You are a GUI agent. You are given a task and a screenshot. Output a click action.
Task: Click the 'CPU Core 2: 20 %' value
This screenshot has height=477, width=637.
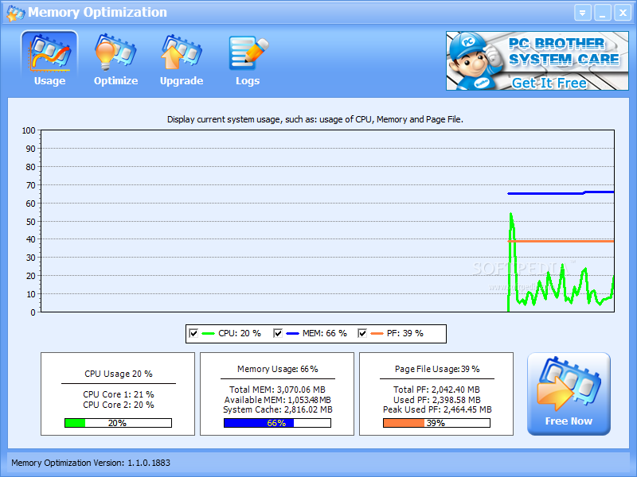(x=118, y=405)
